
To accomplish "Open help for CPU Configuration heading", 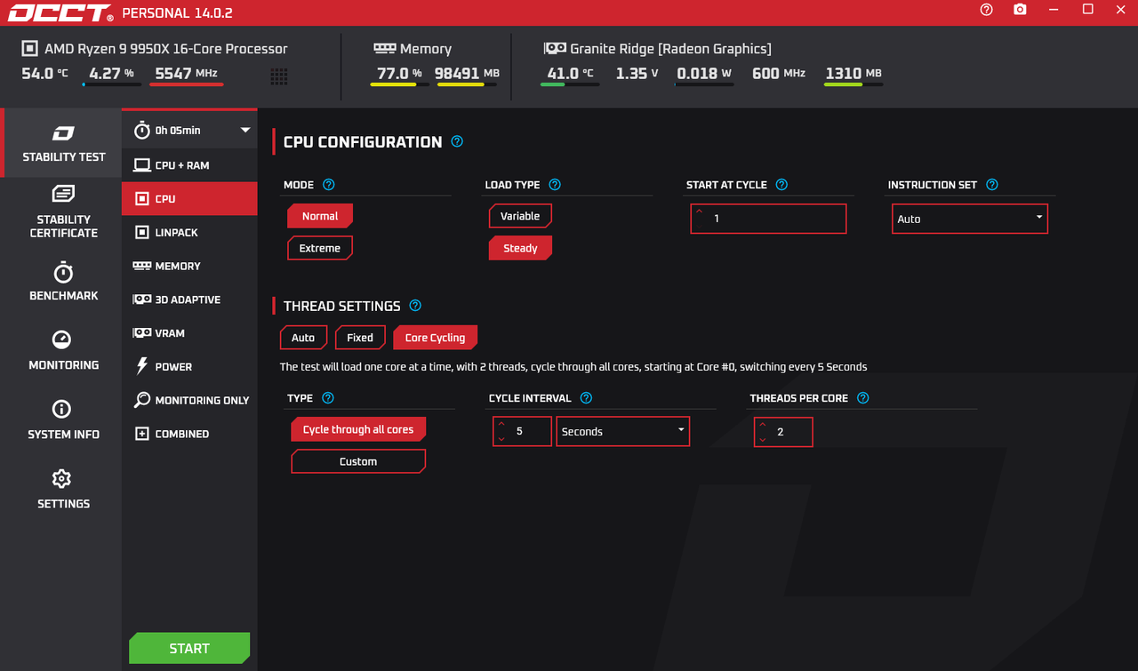I will [x=457, y=141].
